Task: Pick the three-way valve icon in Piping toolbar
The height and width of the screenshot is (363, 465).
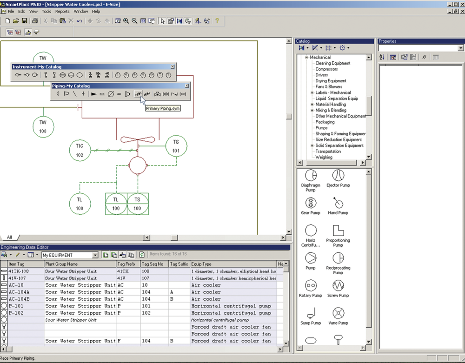Action: (x=158, y=94)
